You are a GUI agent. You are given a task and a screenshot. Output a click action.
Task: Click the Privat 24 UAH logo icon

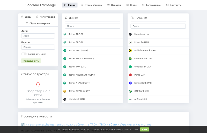pyautogui.click(x=130, y=42)
